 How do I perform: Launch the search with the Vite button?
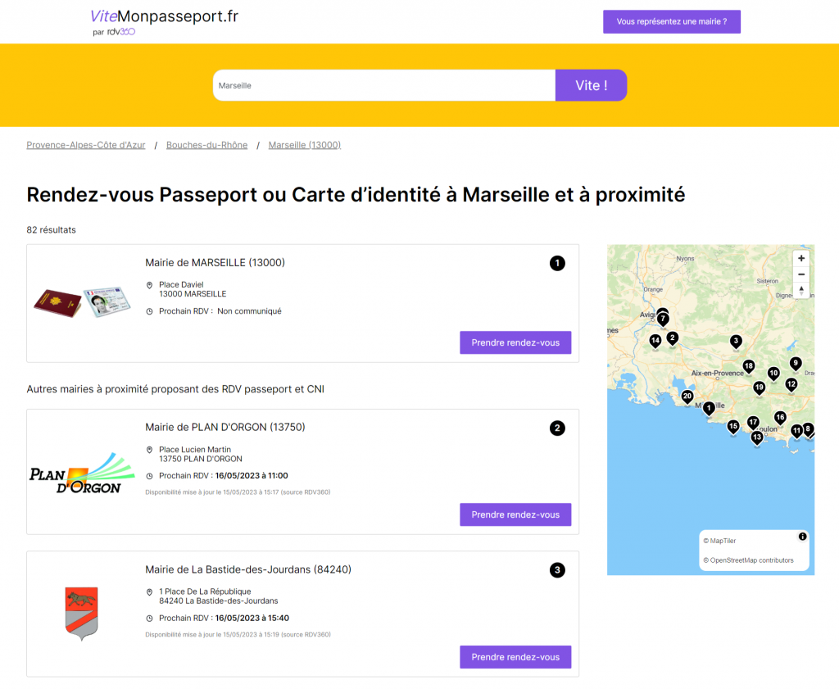pyautogui.click(x=591, y=85)
